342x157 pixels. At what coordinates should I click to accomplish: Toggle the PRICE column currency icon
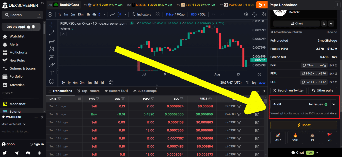210,99
